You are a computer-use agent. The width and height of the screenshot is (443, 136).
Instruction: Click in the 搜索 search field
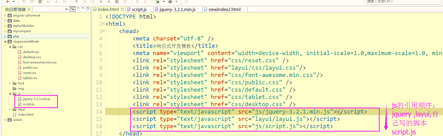tap(404, 2)
